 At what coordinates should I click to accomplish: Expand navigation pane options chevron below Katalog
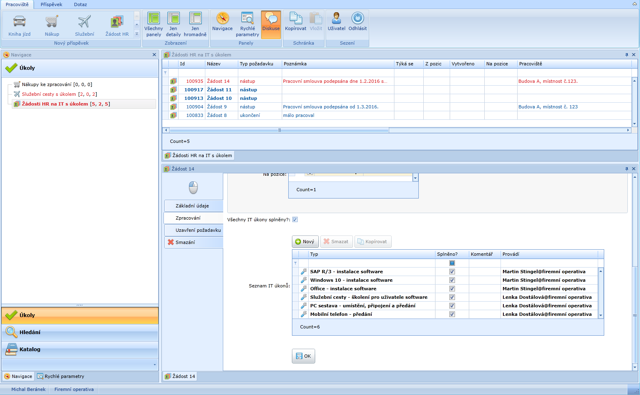tap(155, 365)
